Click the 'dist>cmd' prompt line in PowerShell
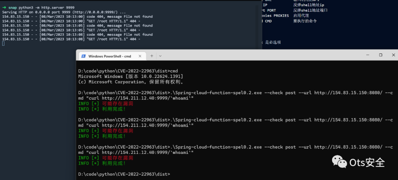This screenshot has height=180, width=398. pyautogui.click(x=128, y=71)
